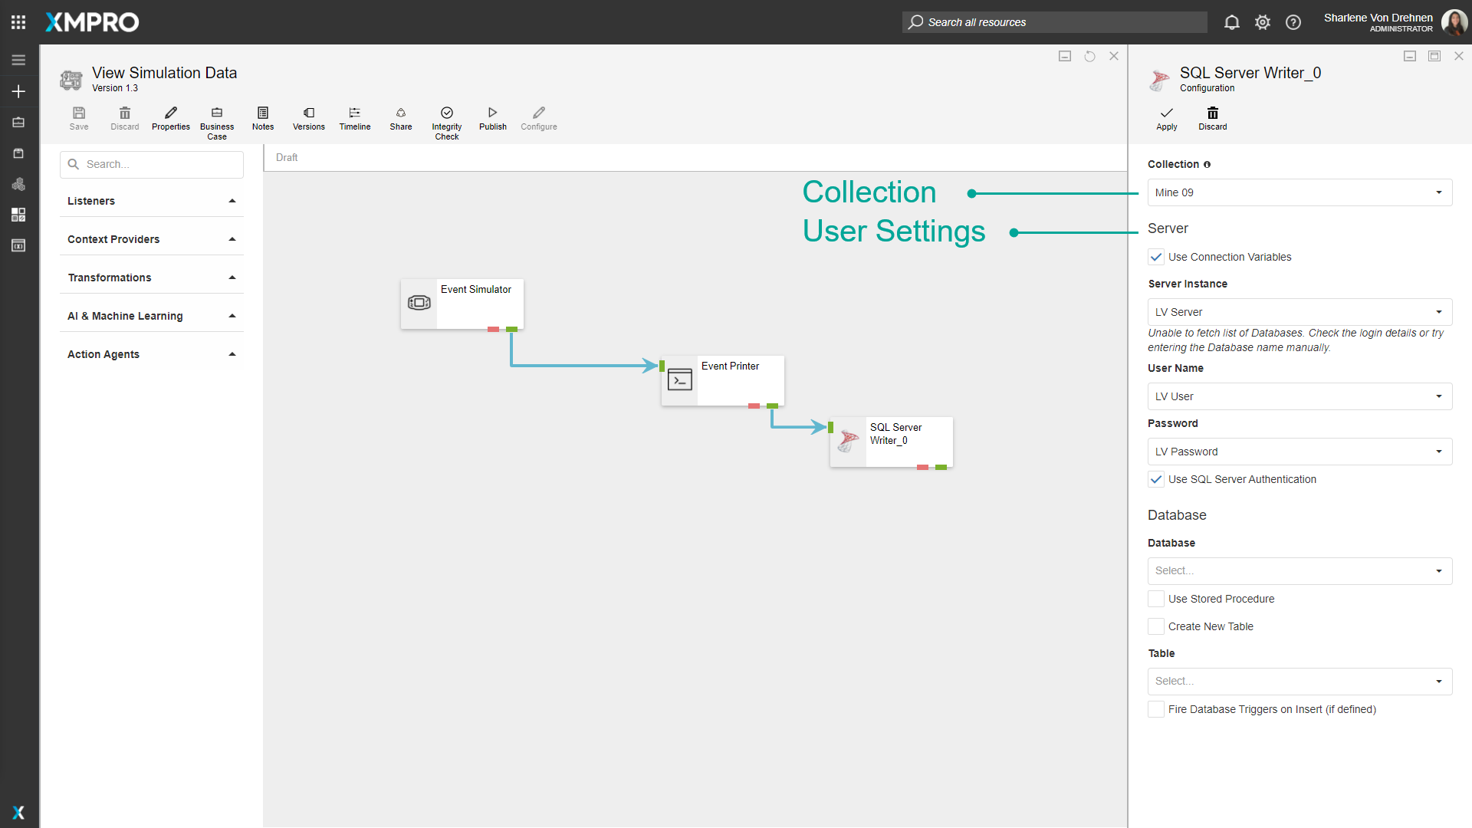Expand the Action Agents category
This screenshot has height=828, width=1472.
coord(151,354)
